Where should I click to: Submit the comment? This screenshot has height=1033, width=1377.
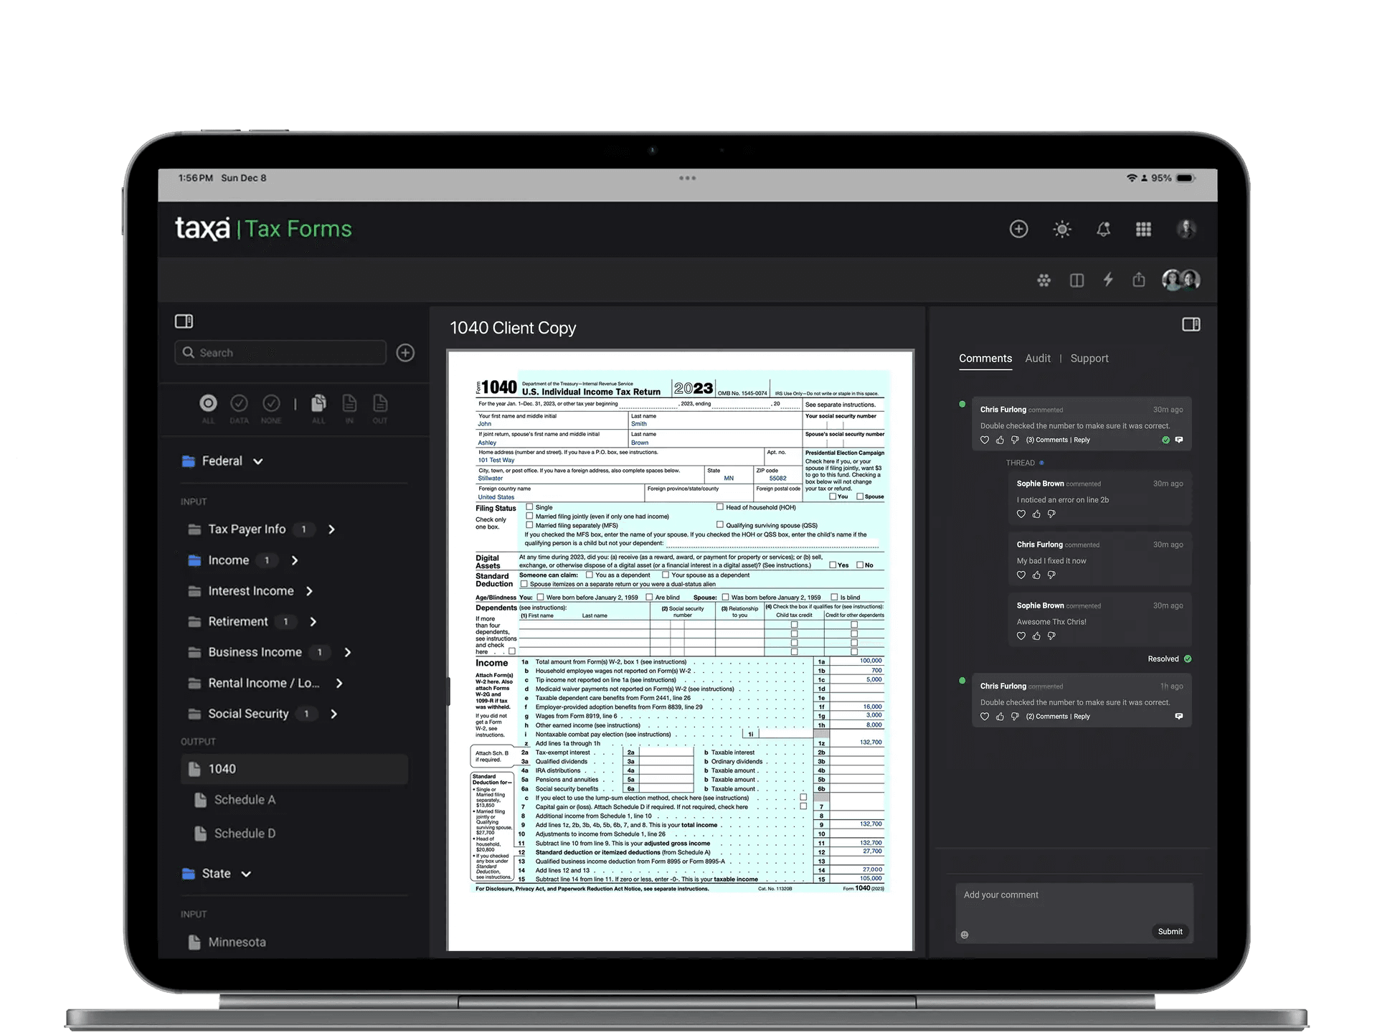click(x=1170, y=931)
